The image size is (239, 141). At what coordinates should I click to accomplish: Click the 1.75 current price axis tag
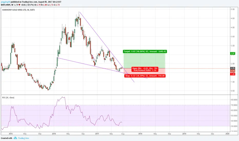point(233,68)
